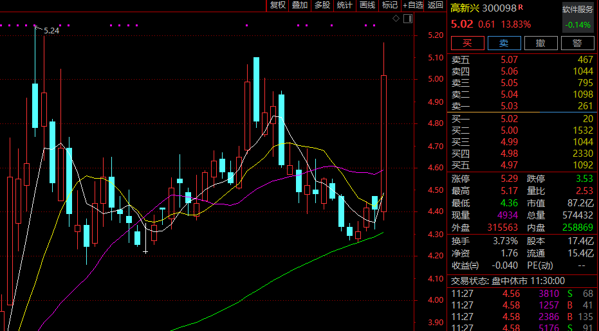Viewport: 599px width, 331px height.
Task: Click the 5.24 high-price label on chart
Action: [x=51, y=31]
